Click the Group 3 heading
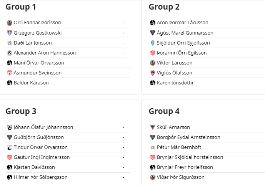The height and width of the screenshot is (185, 265). click(21, 111)
